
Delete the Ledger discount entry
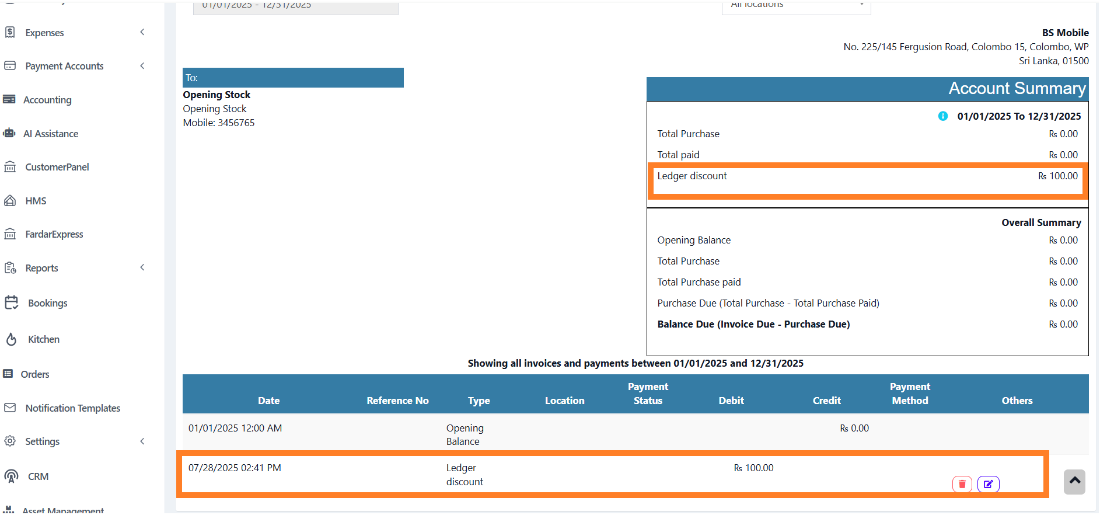tap(962, 484)
